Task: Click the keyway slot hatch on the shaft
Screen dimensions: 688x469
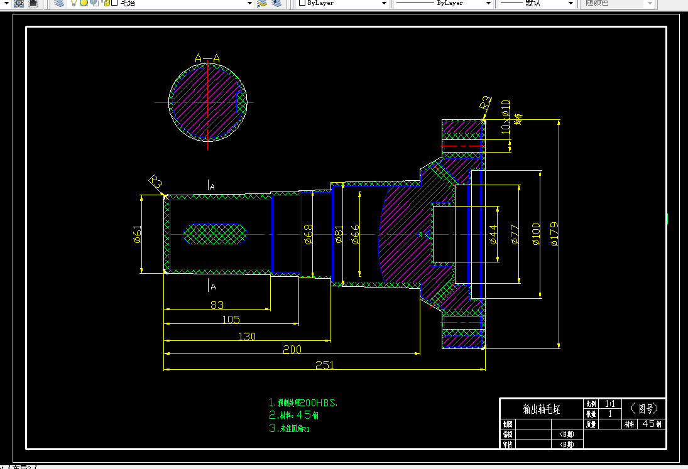Action: pos(215,234)
